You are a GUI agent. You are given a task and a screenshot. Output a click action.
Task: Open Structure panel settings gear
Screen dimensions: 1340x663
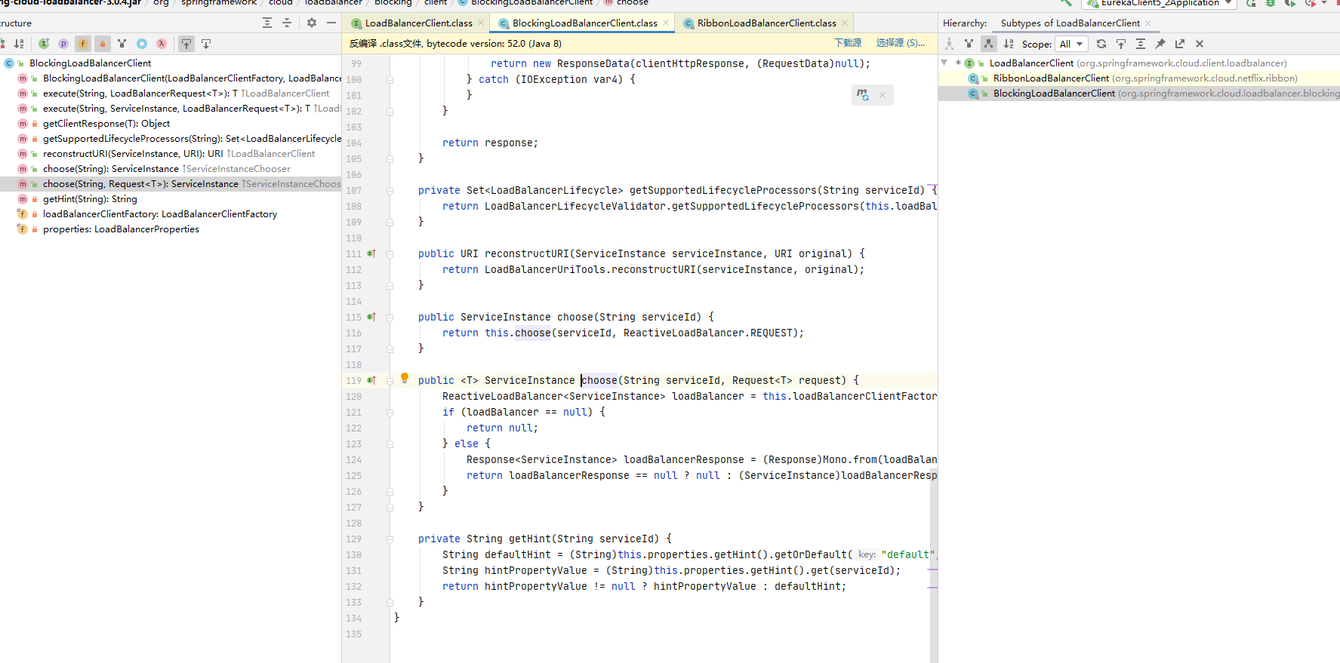point(312,23)
